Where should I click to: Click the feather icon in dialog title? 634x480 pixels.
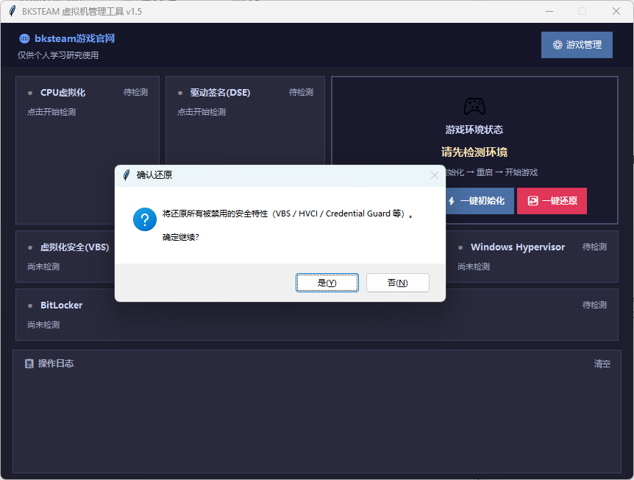click(127, 175)
